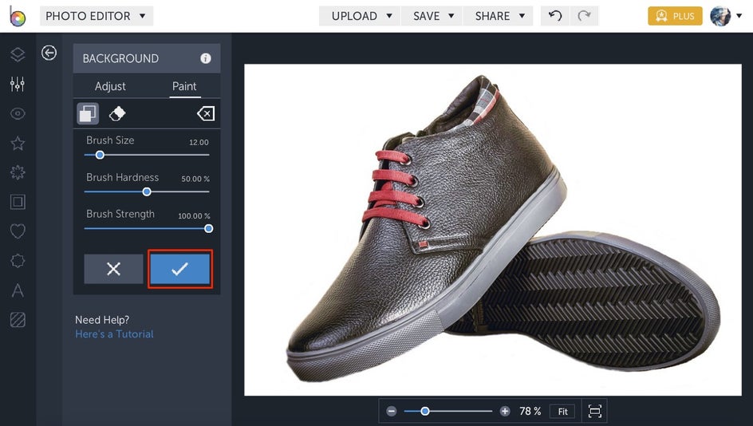Open the Text tool icon
Image resolution: width=753 pixels, height=426 pixels.
18,290
